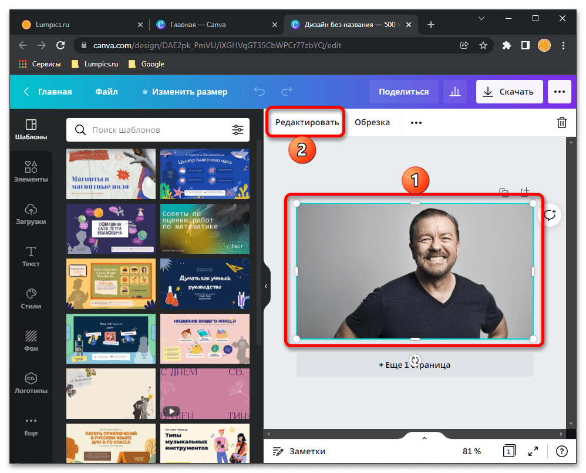Click the template search input field

tap(159, 130)
